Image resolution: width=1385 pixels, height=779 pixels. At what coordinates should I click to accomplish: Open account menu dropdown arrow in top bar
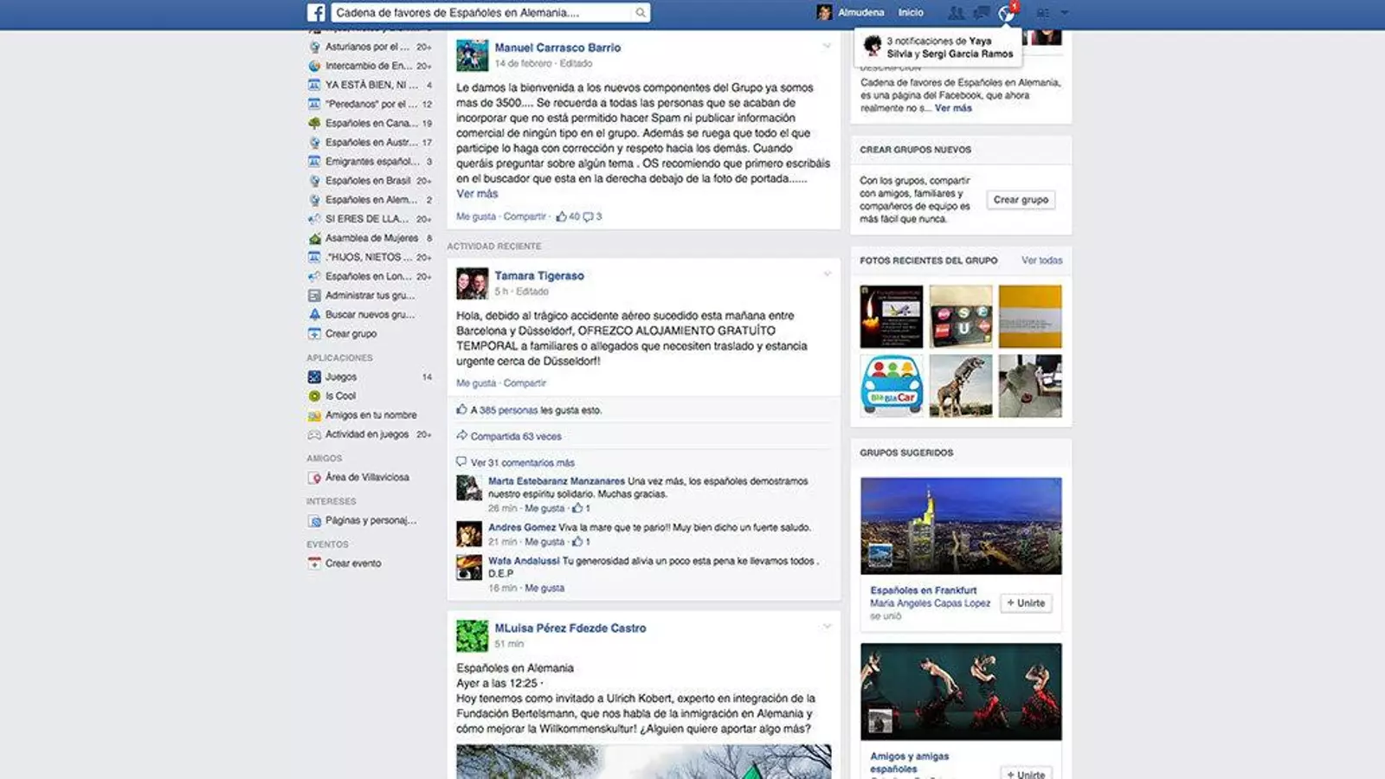coord(1065,13)
